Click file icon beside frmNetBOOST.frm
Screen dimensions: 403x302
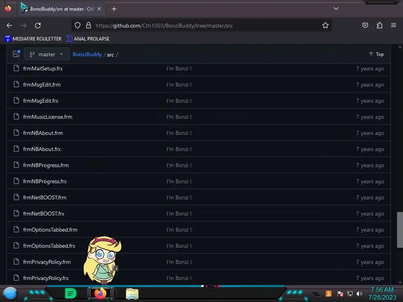point(16,197)
